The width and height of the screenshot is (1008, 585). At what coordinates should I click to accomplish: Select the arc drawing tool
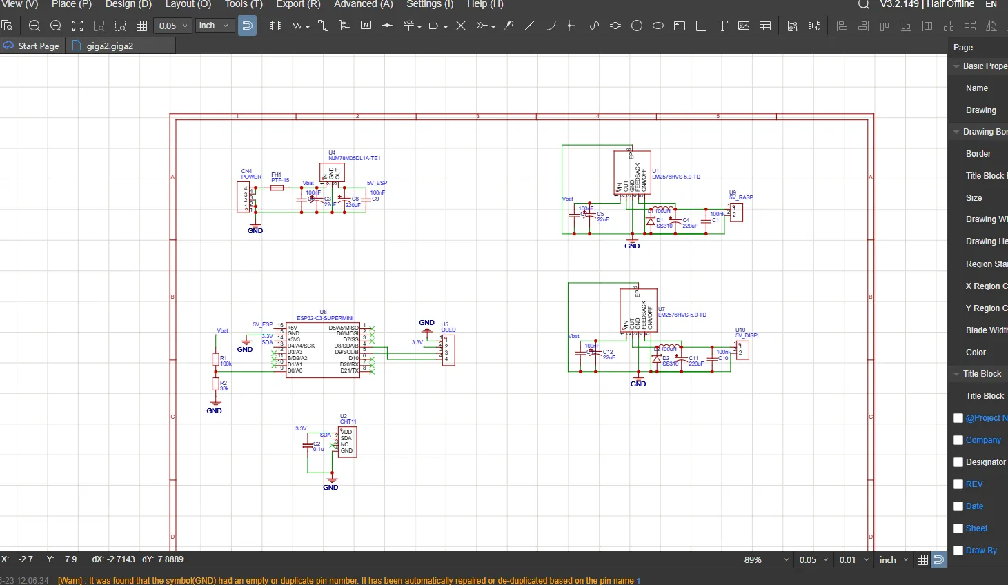pos(551,26)
